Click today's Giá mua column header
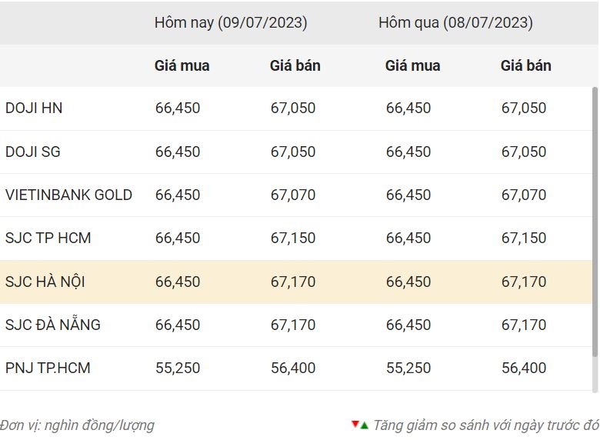This screenshot has height=440, width=600. pos(182,66)
